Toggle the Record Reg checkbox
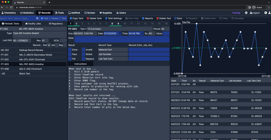The image size is (271, 140). (x=65, y=45)
